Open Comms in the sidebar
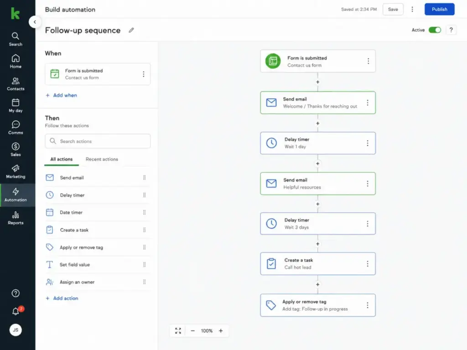467x350 pixels. point(16,128)
